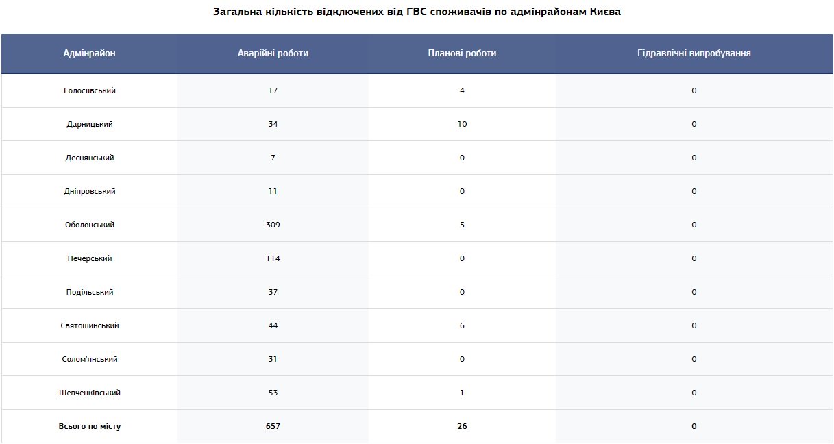The height and width of the screenshot is (444, 834).
Task: Click the Аварійні роботи column header
Action: (273, 53)
